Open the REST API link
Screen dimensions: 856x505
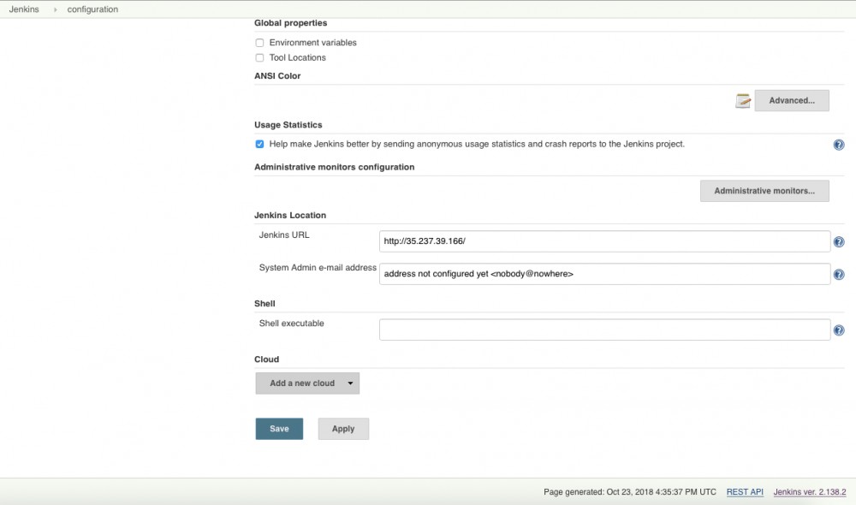(744, 491)
